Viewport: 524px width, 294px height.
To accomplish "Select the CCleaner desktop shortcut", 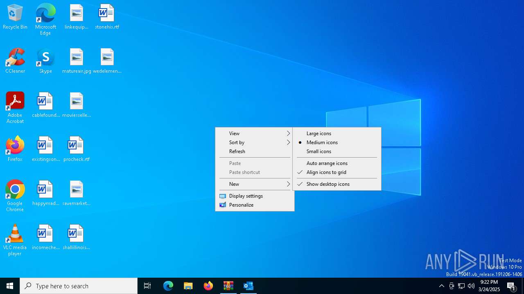I will [15, 61].
